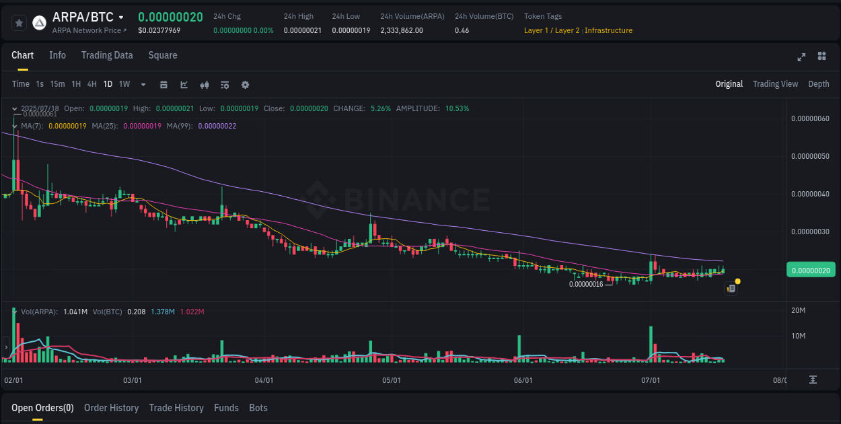Open the chart layout grid icon

pos(821,57)
